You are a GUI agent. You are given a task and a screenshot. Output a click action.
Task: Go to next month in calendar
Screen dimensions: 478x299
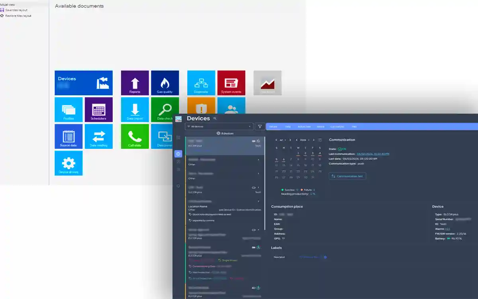tap(290, 140)
